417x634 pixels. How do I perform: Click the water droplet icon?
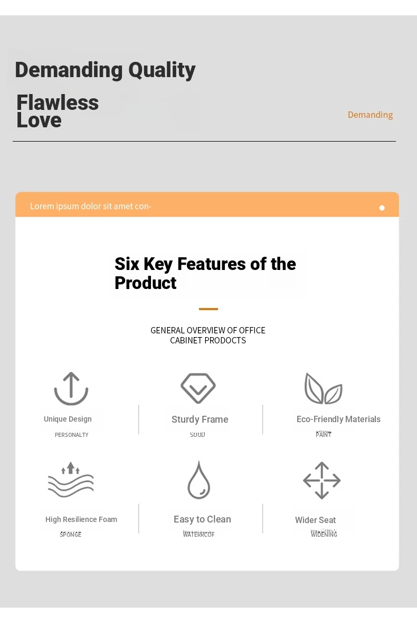pos(199,480)
